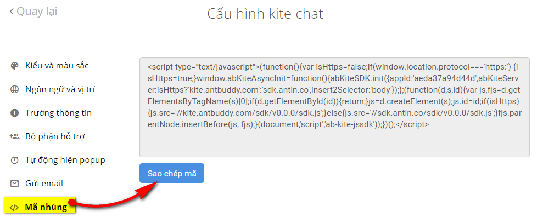
Task: Click the timer clock icon
Action: (14, 160)
